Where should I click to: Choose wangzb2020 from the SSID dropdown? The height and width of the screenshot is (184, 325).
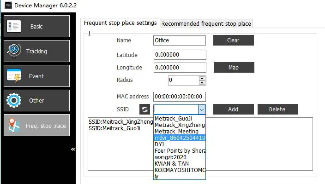[x=180, y=157]
